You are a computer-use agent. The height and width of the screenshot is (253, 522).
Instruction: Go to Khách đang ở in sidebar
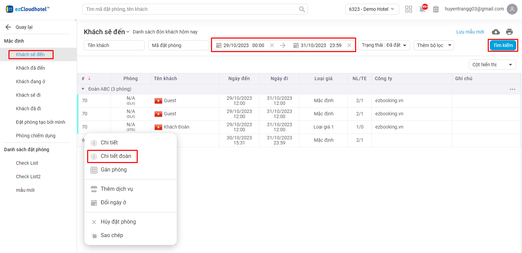[x=31, y=82]
